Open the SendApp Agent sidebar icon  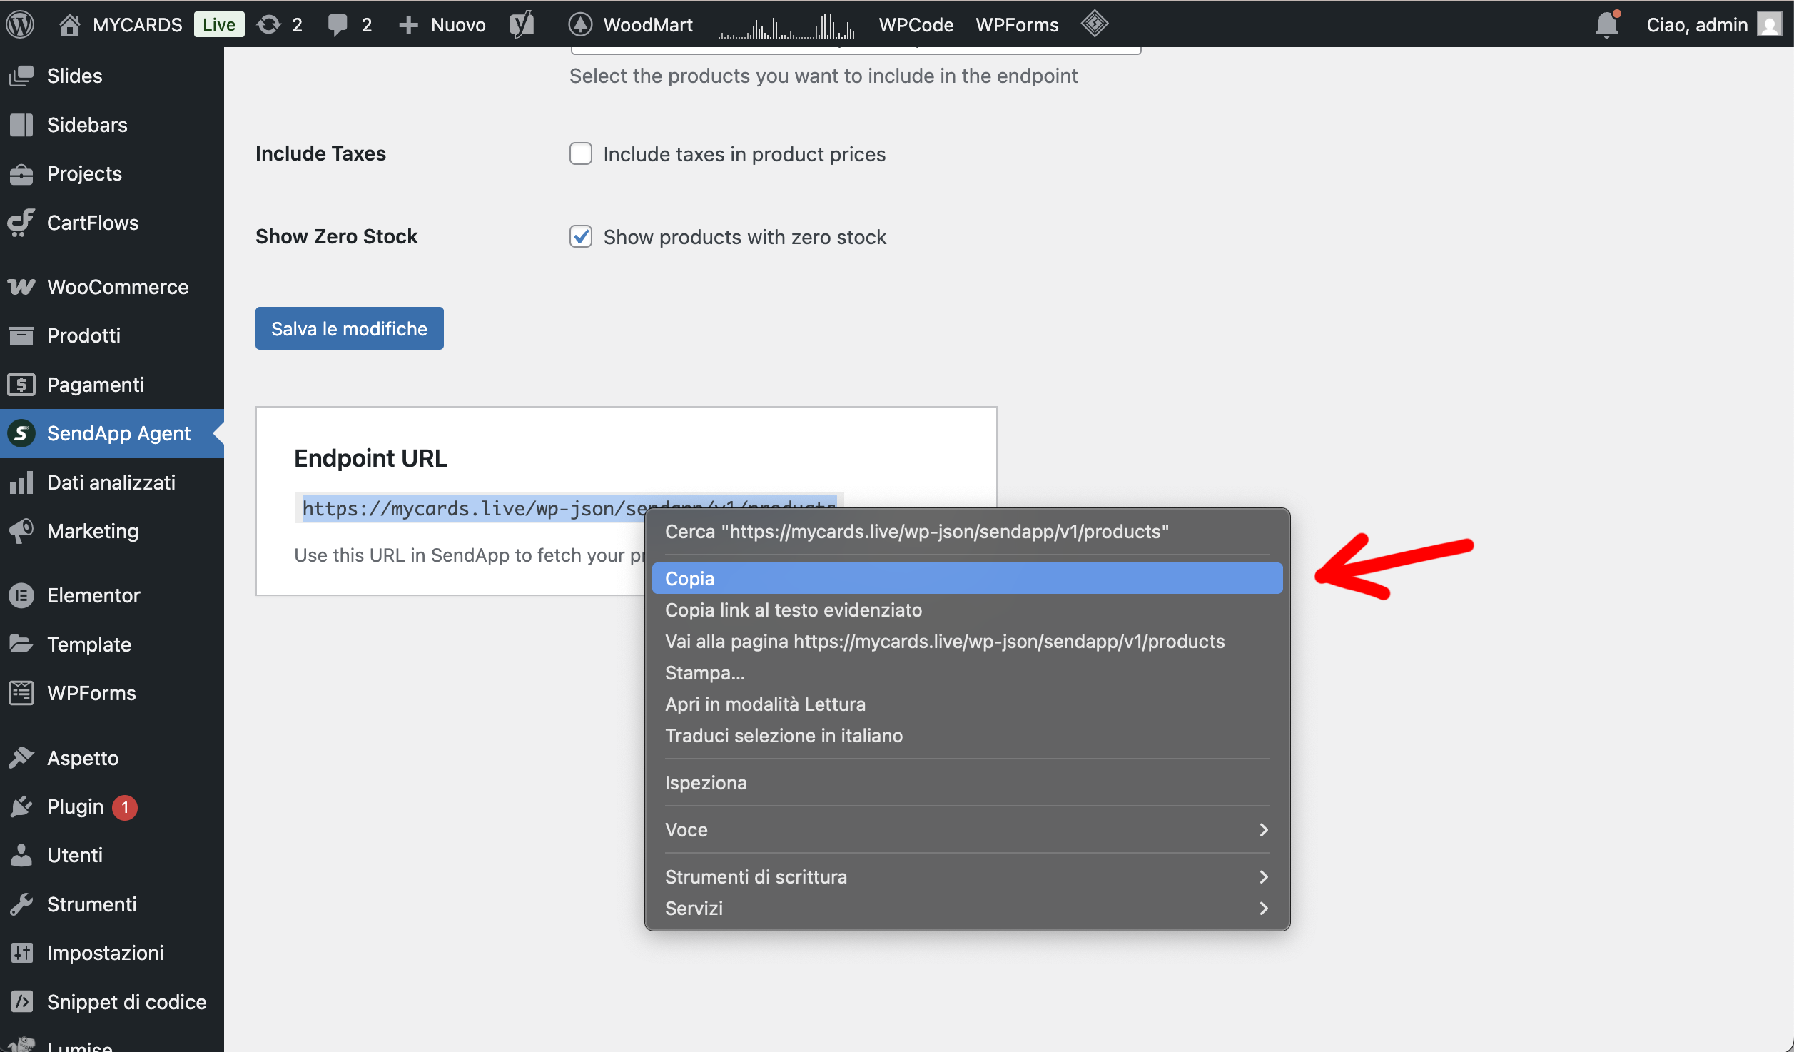(x=21, y=433)
